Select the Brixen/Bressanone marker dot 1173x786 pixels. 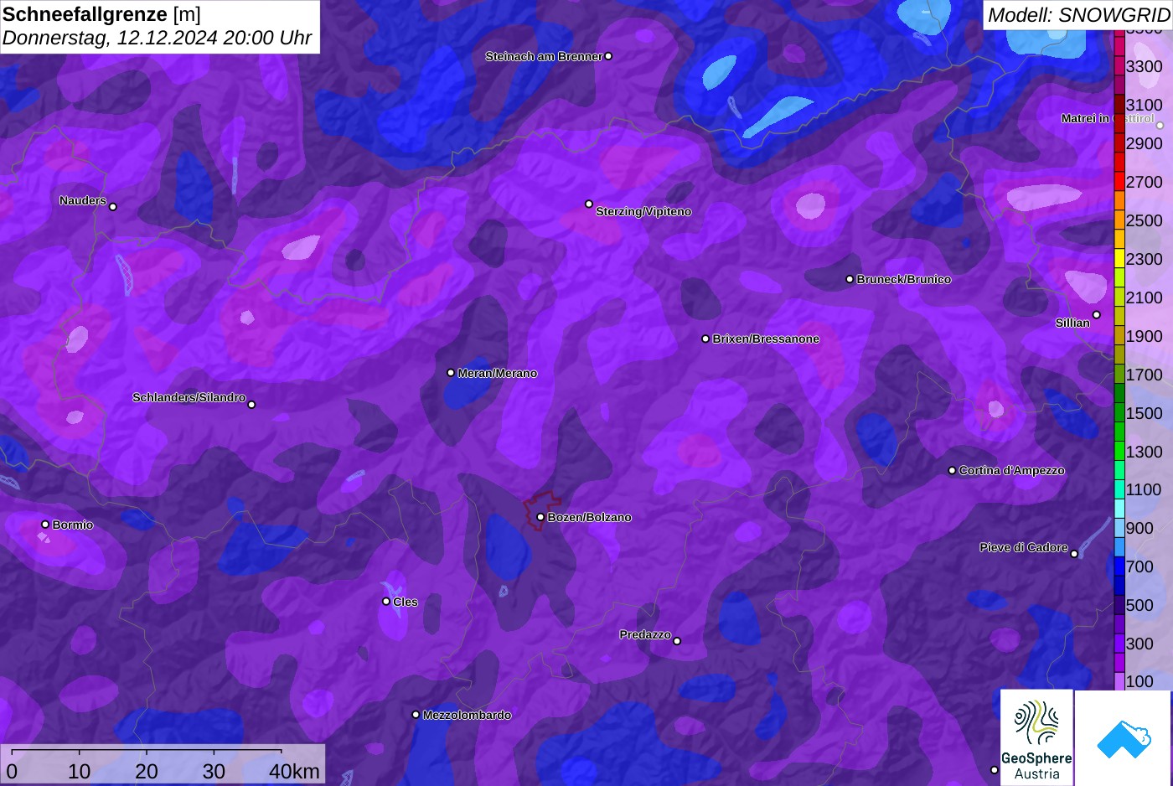705,339
